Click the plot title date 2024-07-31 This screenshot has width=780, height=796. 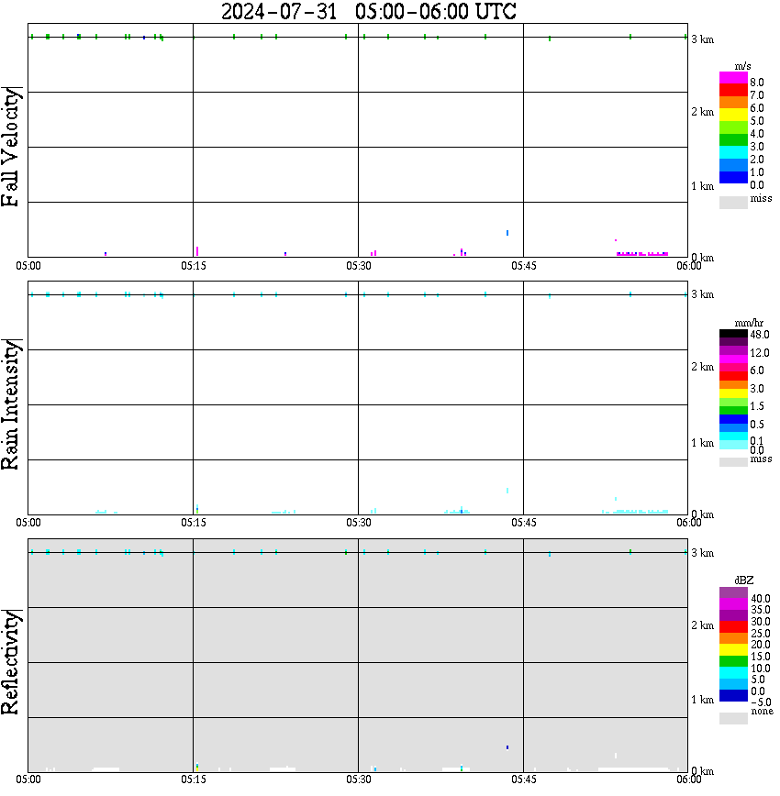(x=279, y=11)
